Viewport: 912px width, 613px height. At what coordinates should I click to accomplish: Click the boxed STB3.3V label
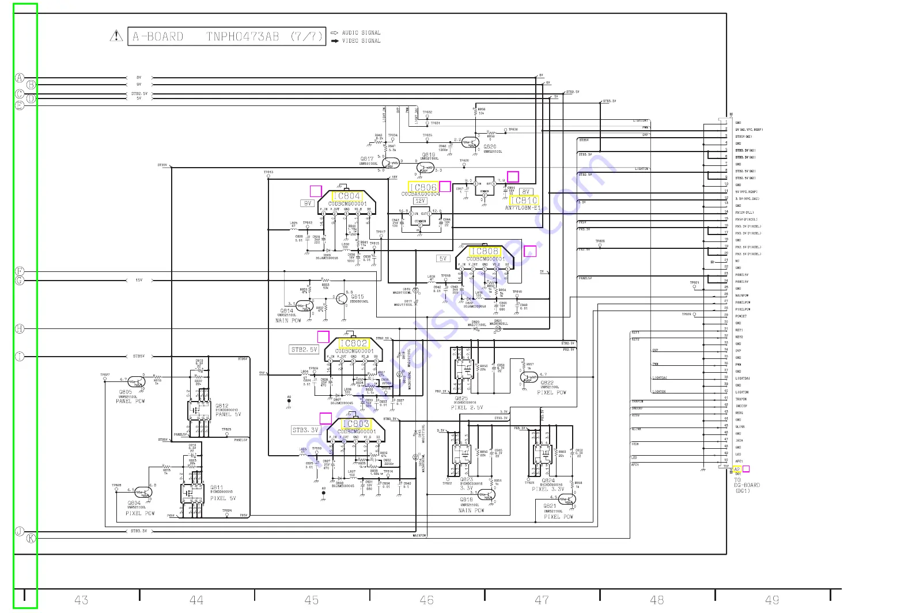(305, 430)
